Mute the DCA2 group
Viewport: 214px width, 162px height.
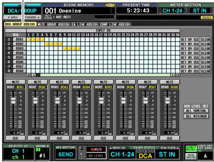click(x=38, y=82)
